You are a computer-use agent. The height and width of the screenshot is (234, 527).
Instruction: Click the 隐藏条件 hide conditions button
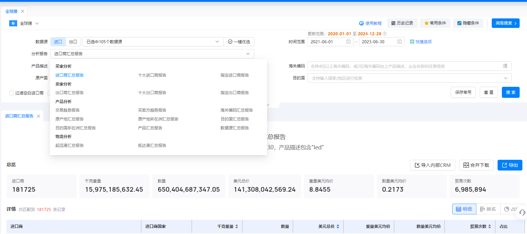468,23
